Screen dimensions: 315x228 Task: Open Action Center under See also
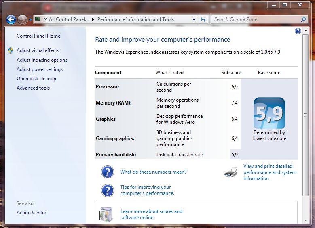(32, 213)
